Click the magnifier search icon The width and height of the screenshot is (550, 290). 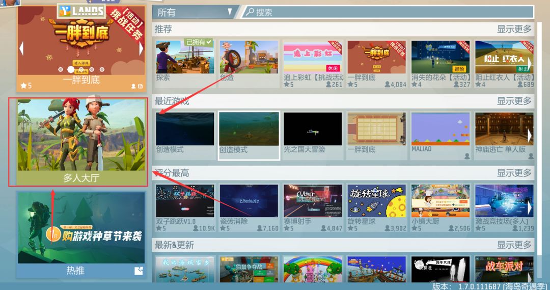[250, 12]
